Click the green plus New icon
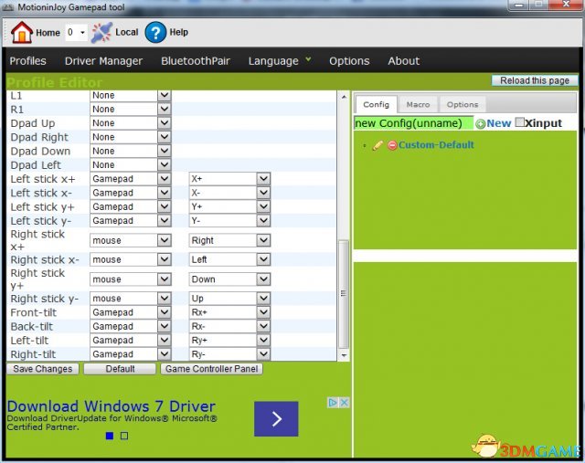 [x=481, y=124]
